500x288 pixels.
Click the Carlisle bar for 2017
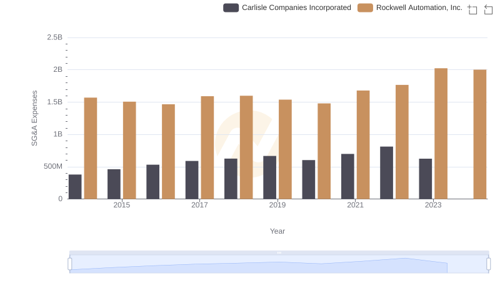click(192, 180)
